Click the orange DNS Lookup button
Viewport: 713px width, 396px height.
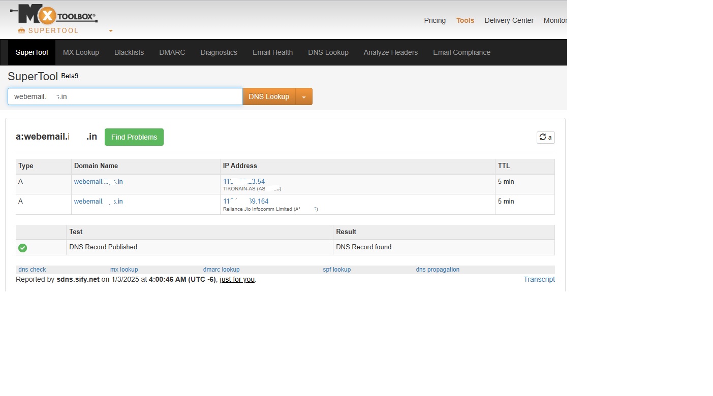click(269, 96)
